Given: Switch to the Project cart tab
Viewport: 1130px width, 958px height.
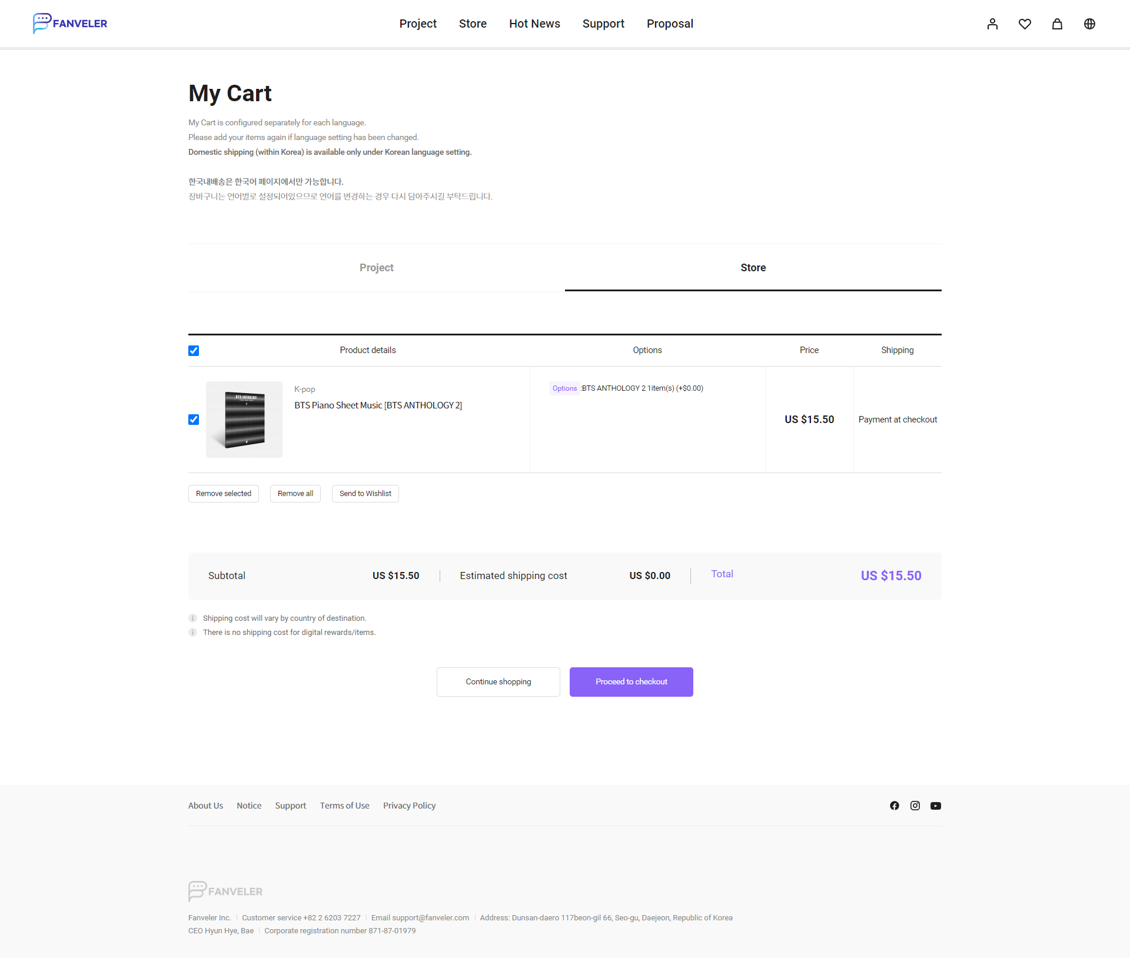Looking at the screenshot, I should (377, 268).
